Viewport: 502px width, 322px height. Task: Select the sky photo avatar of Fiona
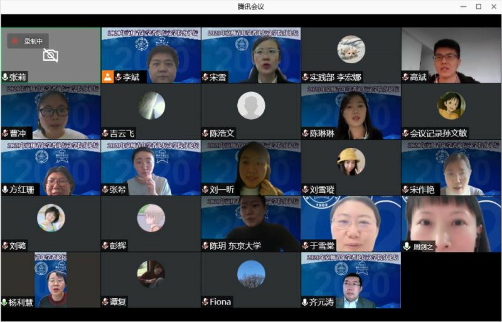251,274
